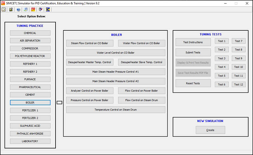Click Create under New Simulation
This screenshot has width=253, height=155.
[210, 130]
